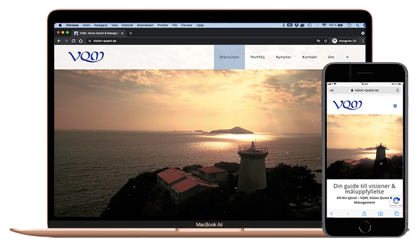420x248 pixels.
Task: Open the Om nav item
Action: pyautogui.click(x=331, y=57)
